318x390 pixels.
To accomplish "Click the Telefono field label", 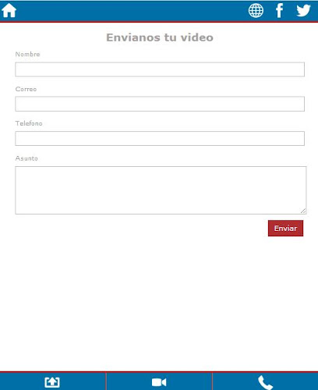I will 29,123.
